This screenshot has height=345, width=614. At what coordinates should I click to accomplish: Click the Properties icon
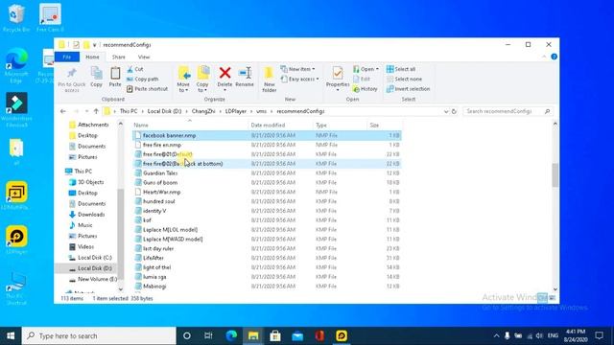[x=338, y=73]
